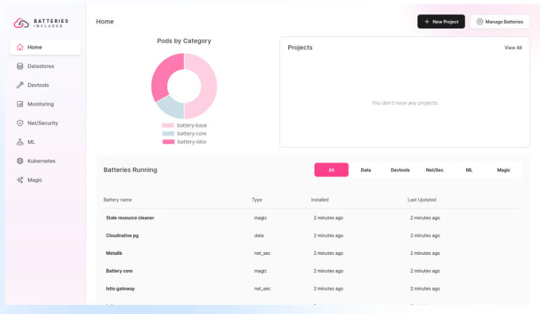Viewport: 547px width, 314px height.
Task: Click the dark pink battery-istio donut segment
Action: coord(164,74)
